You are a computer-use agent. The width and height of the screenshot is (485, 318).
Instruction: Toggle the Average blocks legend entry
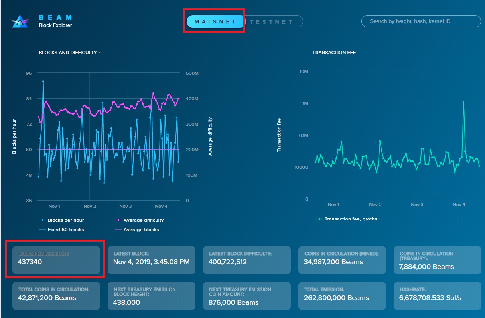(x=137, y=230)
